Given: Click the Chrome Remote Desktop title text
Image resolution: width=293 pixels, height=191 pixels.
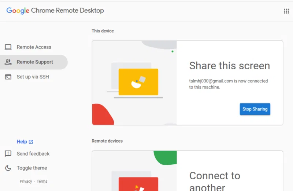Looking at the screenshot, I should click(67, 11).
